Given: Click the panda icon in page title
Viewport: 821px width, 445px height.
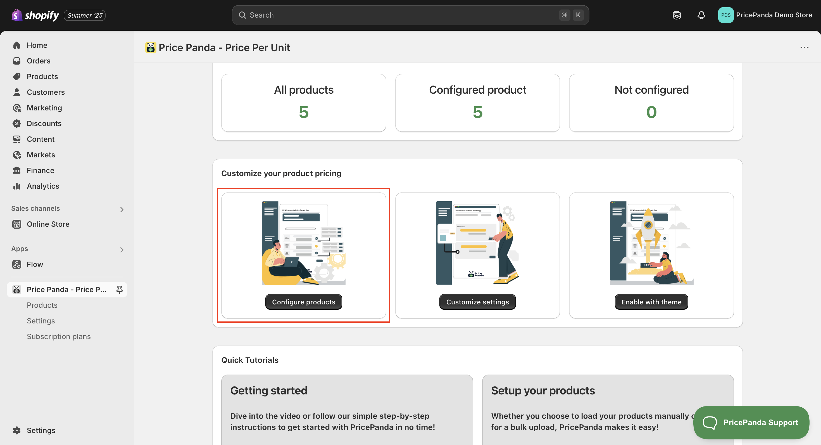Looking at the screenshot, I should [x=151, y=48].
